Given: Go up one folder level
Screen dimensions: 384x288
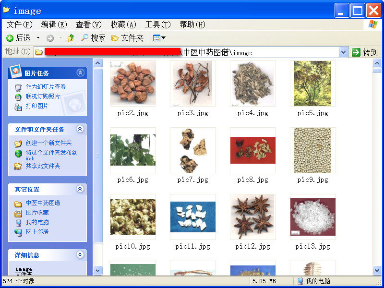Looking at the screenshot, I should (x=71, y=38).
